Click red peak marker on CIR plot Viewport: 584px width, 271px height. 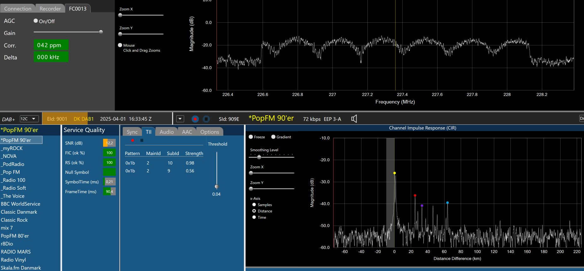pyautogui.click(x=415, y=195)
